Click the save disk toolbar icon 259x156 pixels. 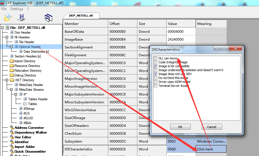[x=21, y=18]
